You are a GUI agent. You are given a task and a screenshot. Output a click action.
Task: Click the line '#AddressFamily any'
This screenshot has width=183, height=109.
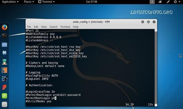(x=40, y=34)
